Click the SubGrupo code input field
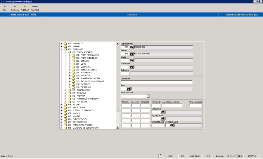Viewport: 263px width, 159px height. tap(125, 67)
